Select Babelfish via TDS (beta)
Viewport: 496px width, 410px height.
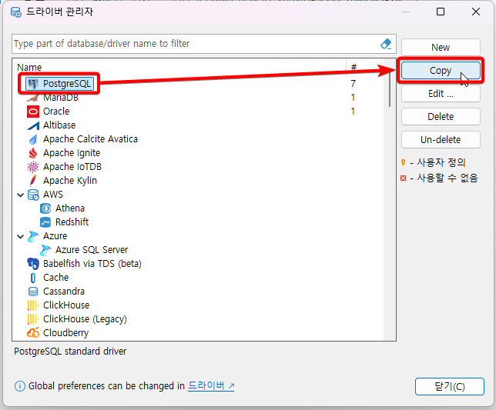[92, 264]
